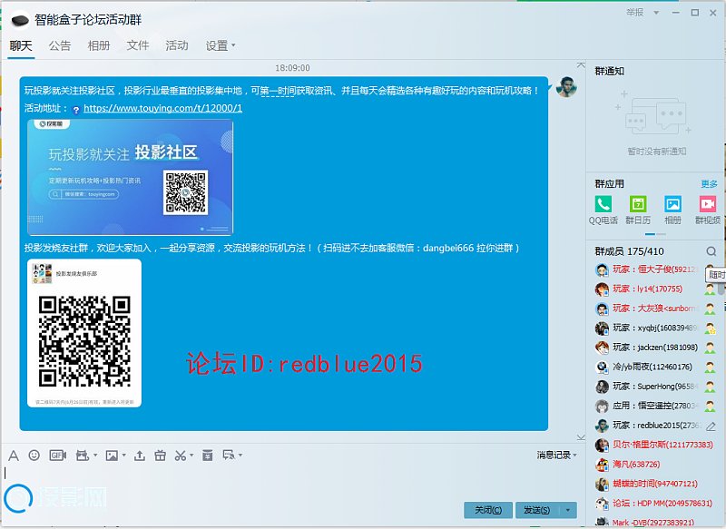Open the 消息记录 message history dropdown
This screenshot has width=726, height=529.
(556, 456)
